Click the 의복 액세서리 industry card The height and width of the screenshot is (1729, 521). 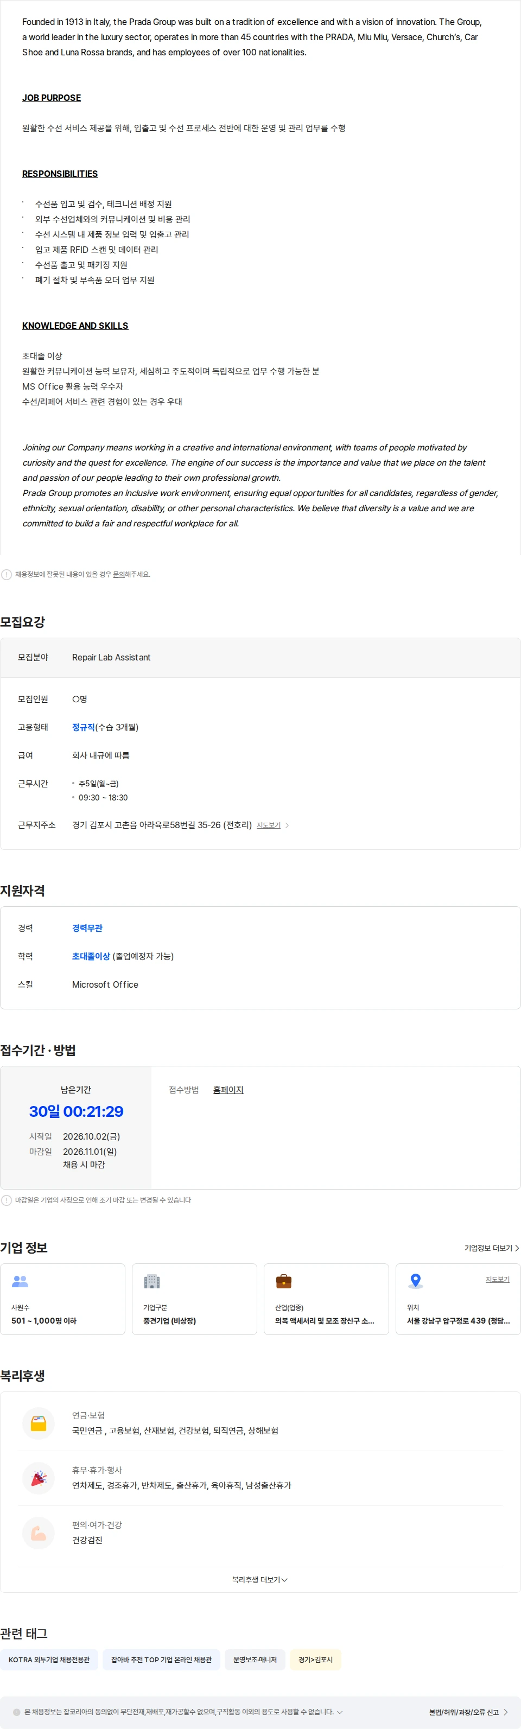coord(326,1299)
